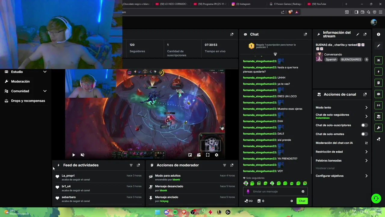Enter fullscreen in stream preview
This screenshot has height=217, width=385.
[208, 155]
